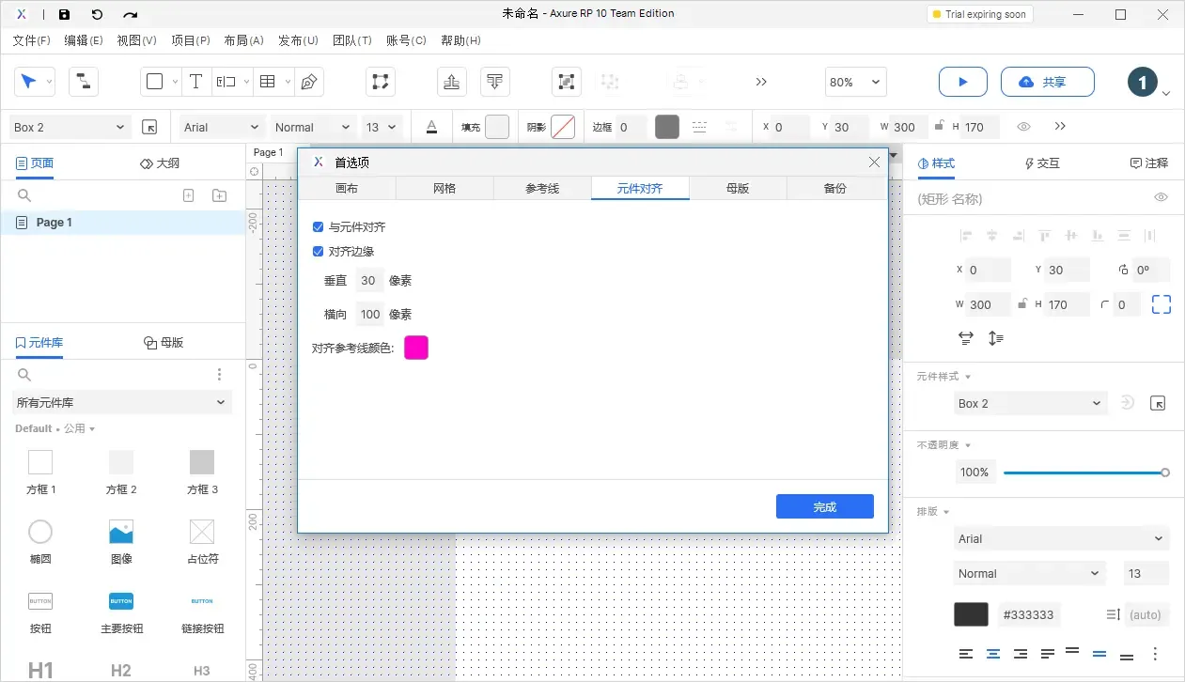
Task: Toggle widget visibility eye icon in style bar
Action: (1023, 127)
